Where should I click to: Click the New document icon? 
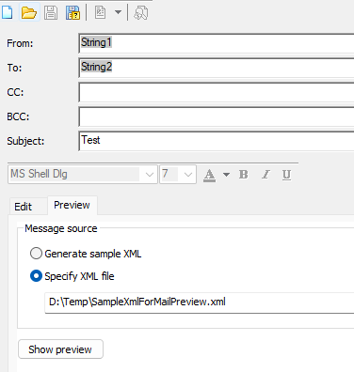point(7,12)
